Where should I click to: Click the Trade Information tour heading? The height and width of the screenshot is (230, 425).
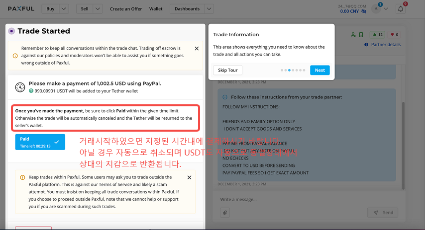pos(236,35)
